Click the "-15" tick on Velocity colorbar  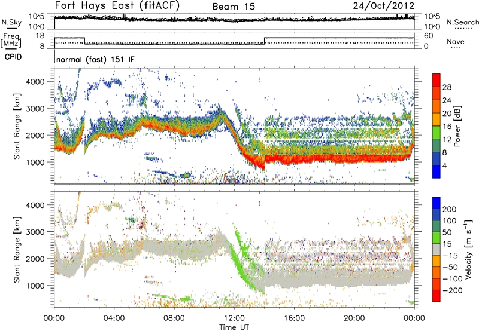[450, 255]
